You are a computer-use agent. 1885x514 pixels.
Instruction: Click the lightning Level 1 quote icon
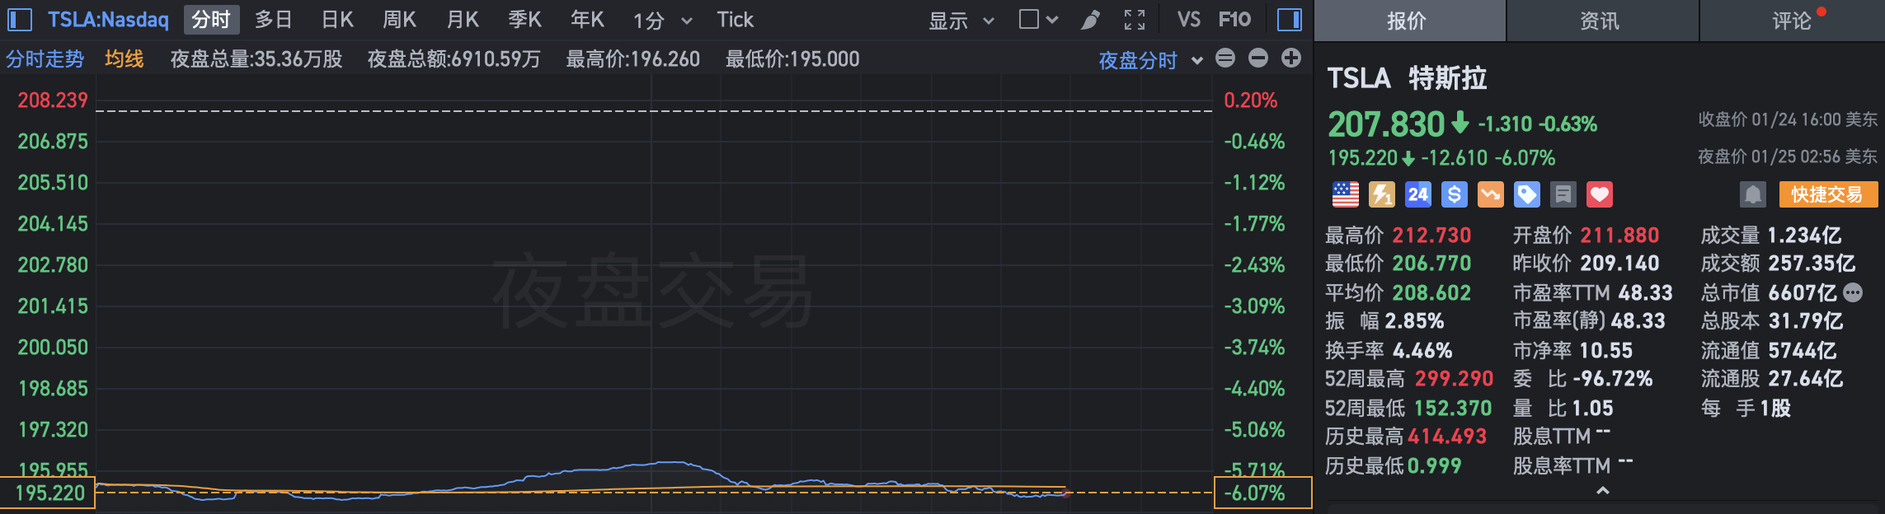point(1382,194)
